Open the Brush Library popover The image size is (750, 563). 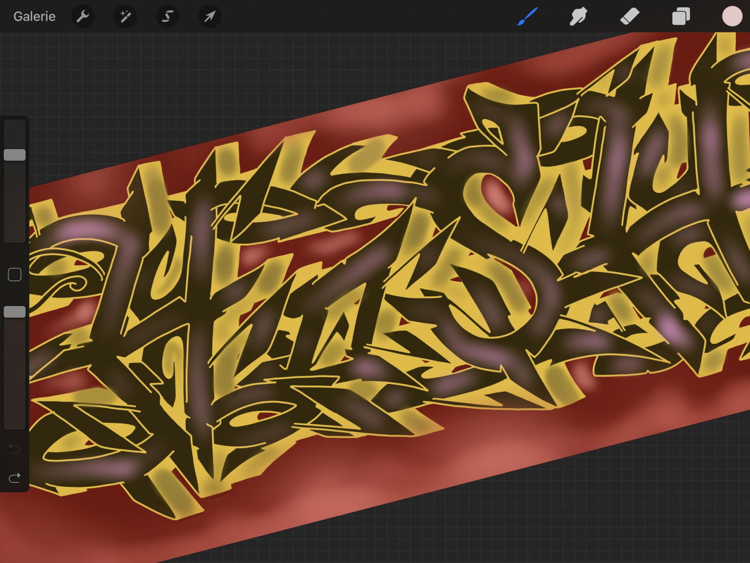pyautogui.click(x=527, y=16)
